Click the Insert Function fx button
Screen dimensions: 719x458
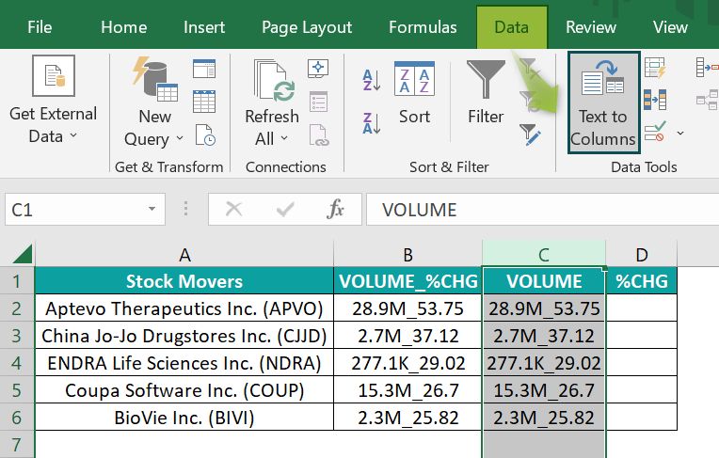click(335, 210)
